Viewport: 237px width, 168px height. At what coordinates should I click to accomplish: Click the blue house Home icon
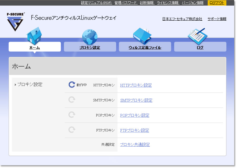pyautogui.click(x=35, y=36)
